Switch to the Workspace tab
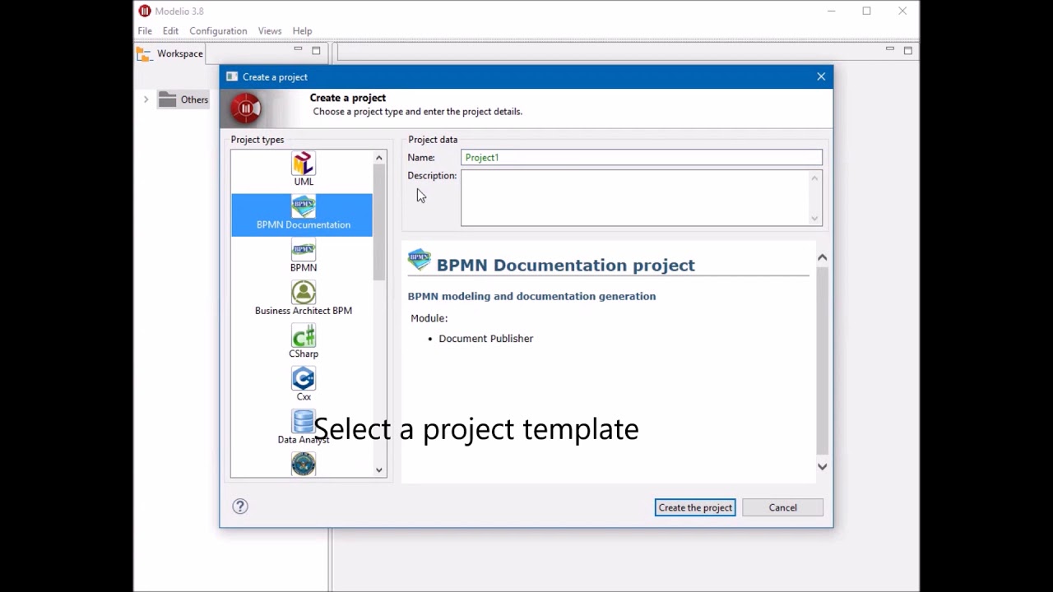 pyautogui.click(x=170, y=53)
